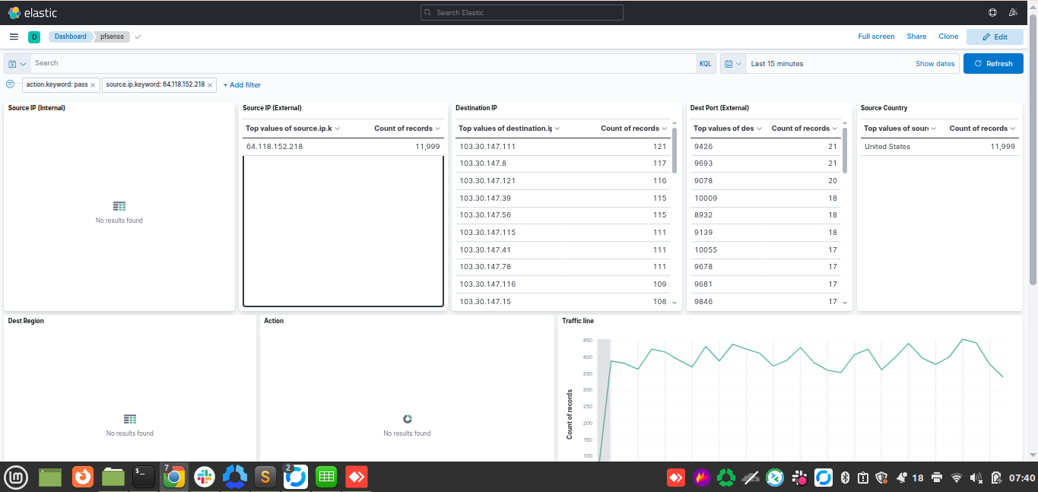The width and height of the screenshot is (1038, 492).
Task: Remove the action.keyword: pass filter
Action: 93,85
